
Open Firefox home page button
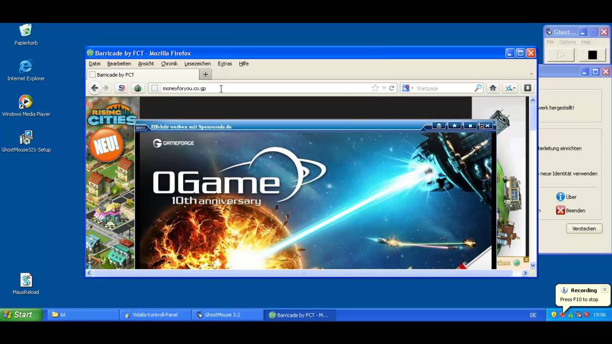[493, 88]
